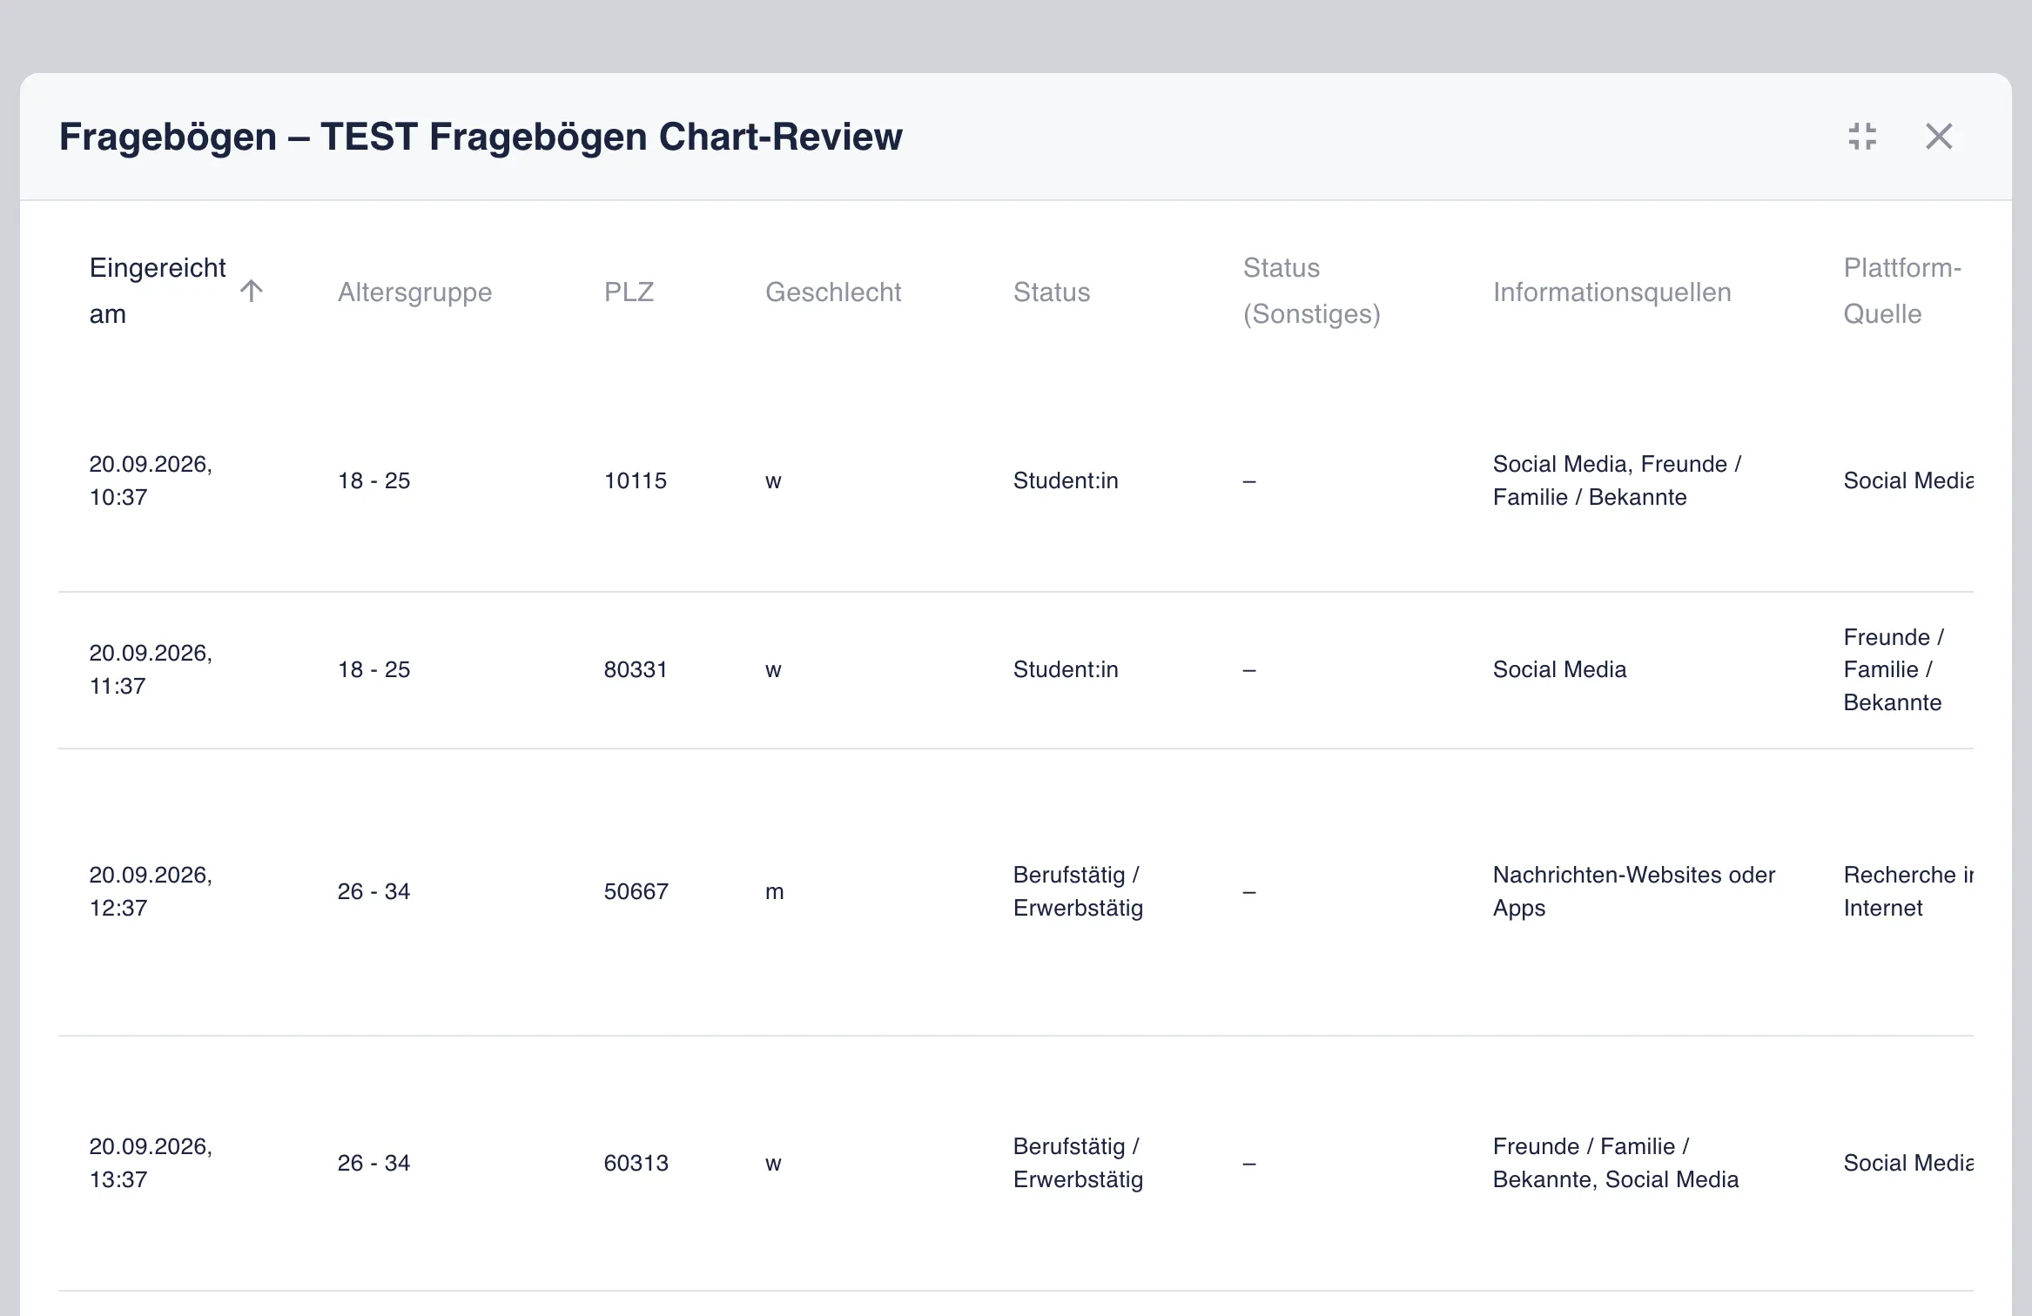The height and width of the screenshot is (1316, 2032).
Task: Click Nachrichten-Websites oder Apps cell
Action: (1633, 891)
